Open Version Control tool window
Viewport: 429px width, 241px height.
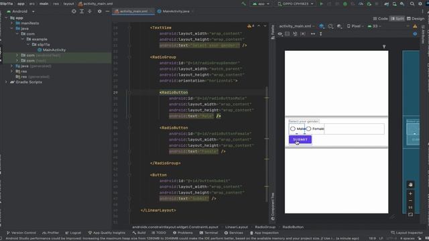coord(21,233)
